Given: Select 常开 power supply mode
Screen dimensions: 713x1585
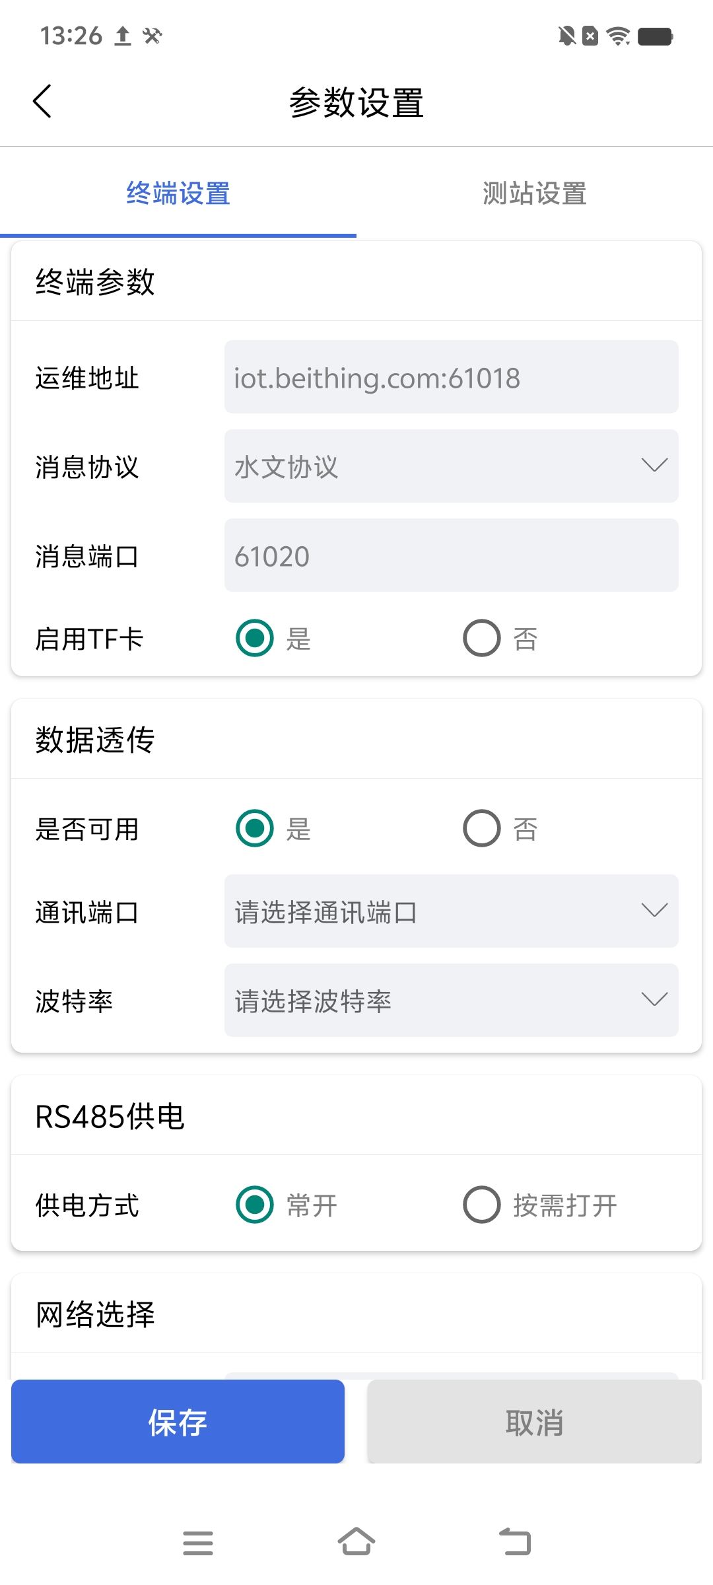Looking at the screenshot, I should pos(255,1205).
